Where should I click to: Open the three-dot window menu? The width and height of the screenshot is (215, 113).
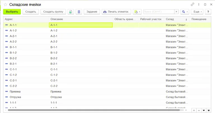coord(199,4)
